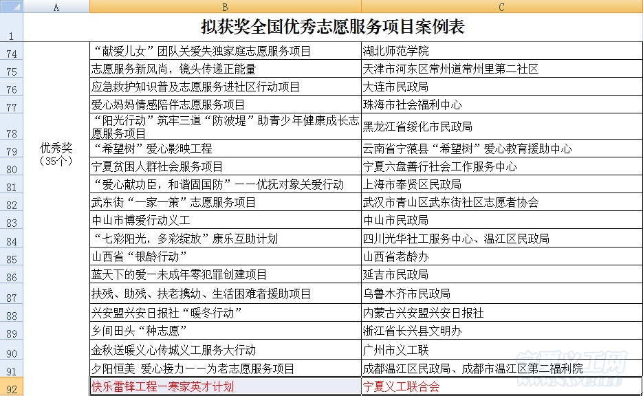Select highlighted row header 92
The height and width of the screenshot is (396, 643).
(x=12, y=386)
